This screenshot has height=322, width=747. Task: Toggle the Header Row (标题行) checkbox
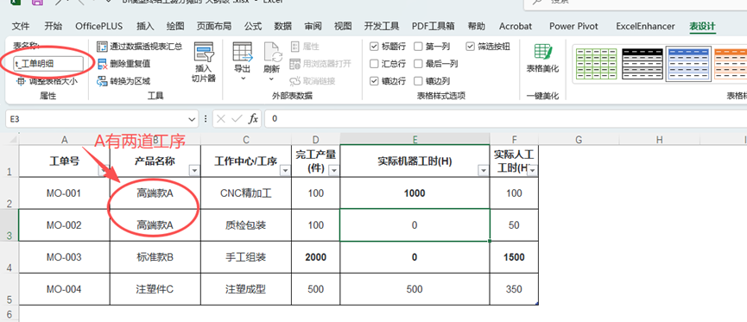pyautogui.click(x=375, y=47)
